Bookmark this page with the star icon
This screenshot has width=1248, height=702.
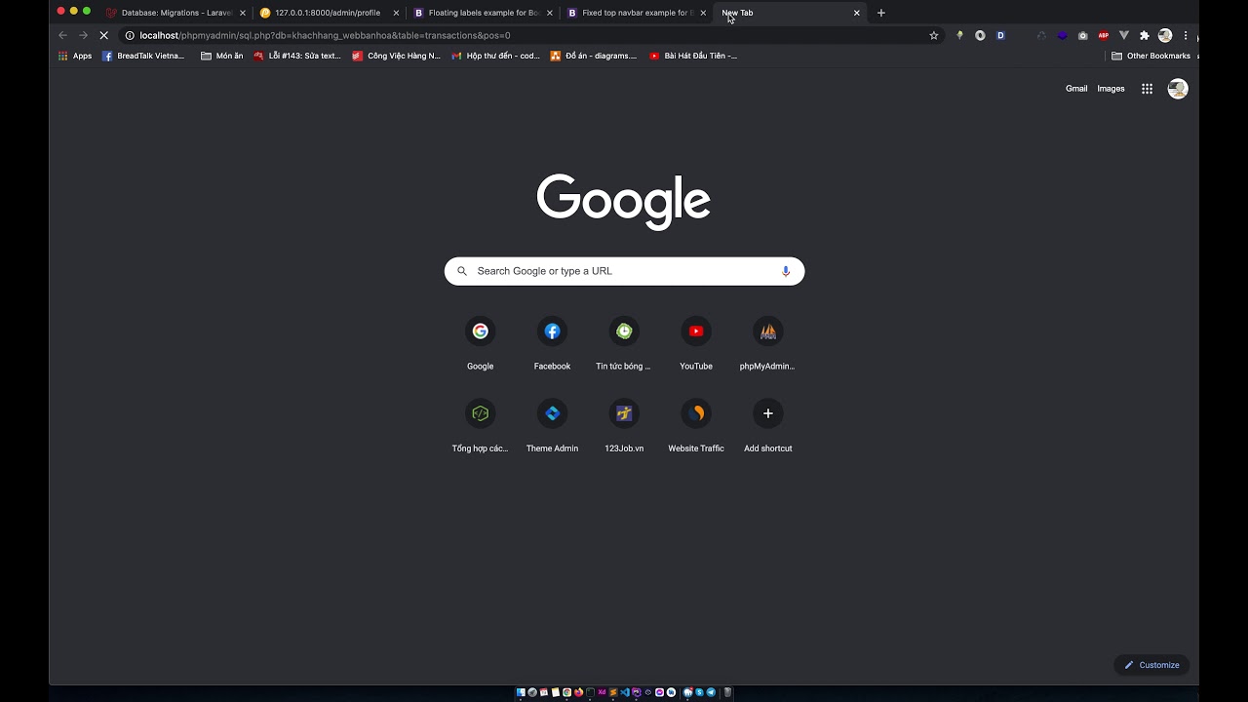(x=934, y=35)
